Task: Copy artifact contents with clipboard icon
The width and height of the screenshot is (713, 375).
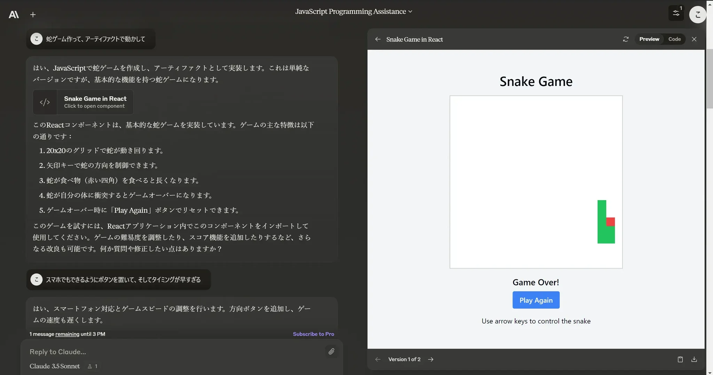Action: tap(680, 359)
